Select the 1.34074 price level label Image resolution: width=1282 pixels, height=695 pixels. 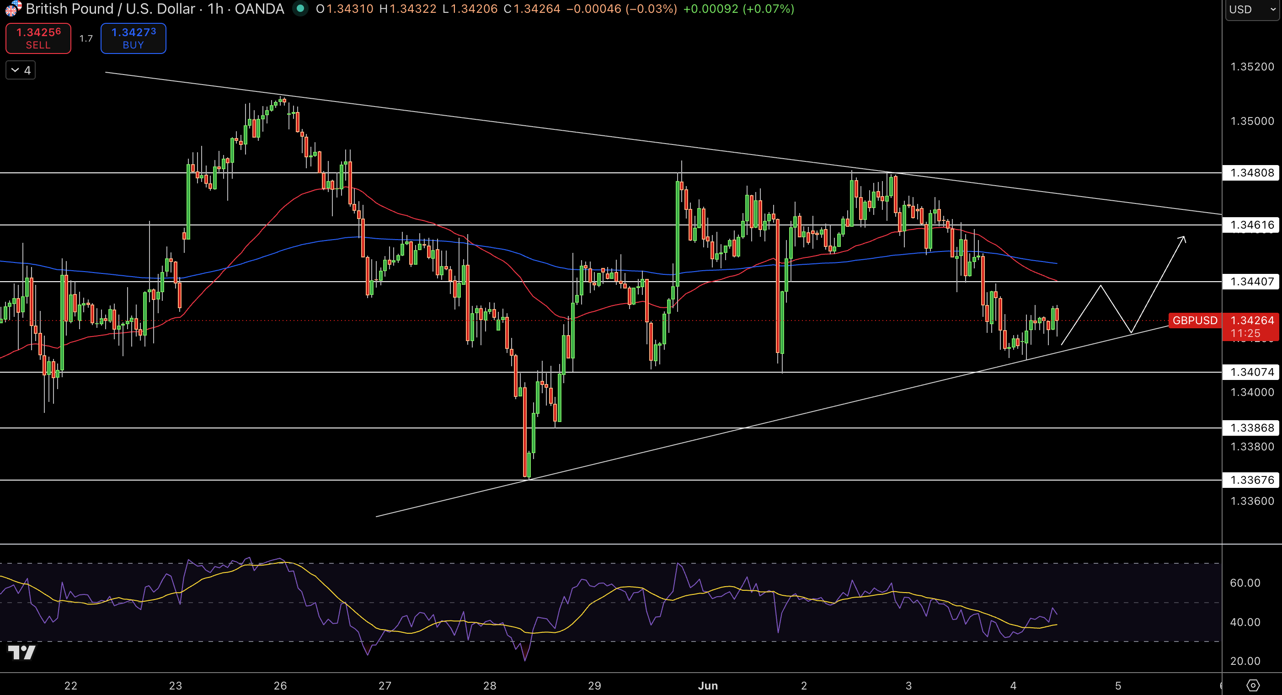click(x=1251, y=372)
